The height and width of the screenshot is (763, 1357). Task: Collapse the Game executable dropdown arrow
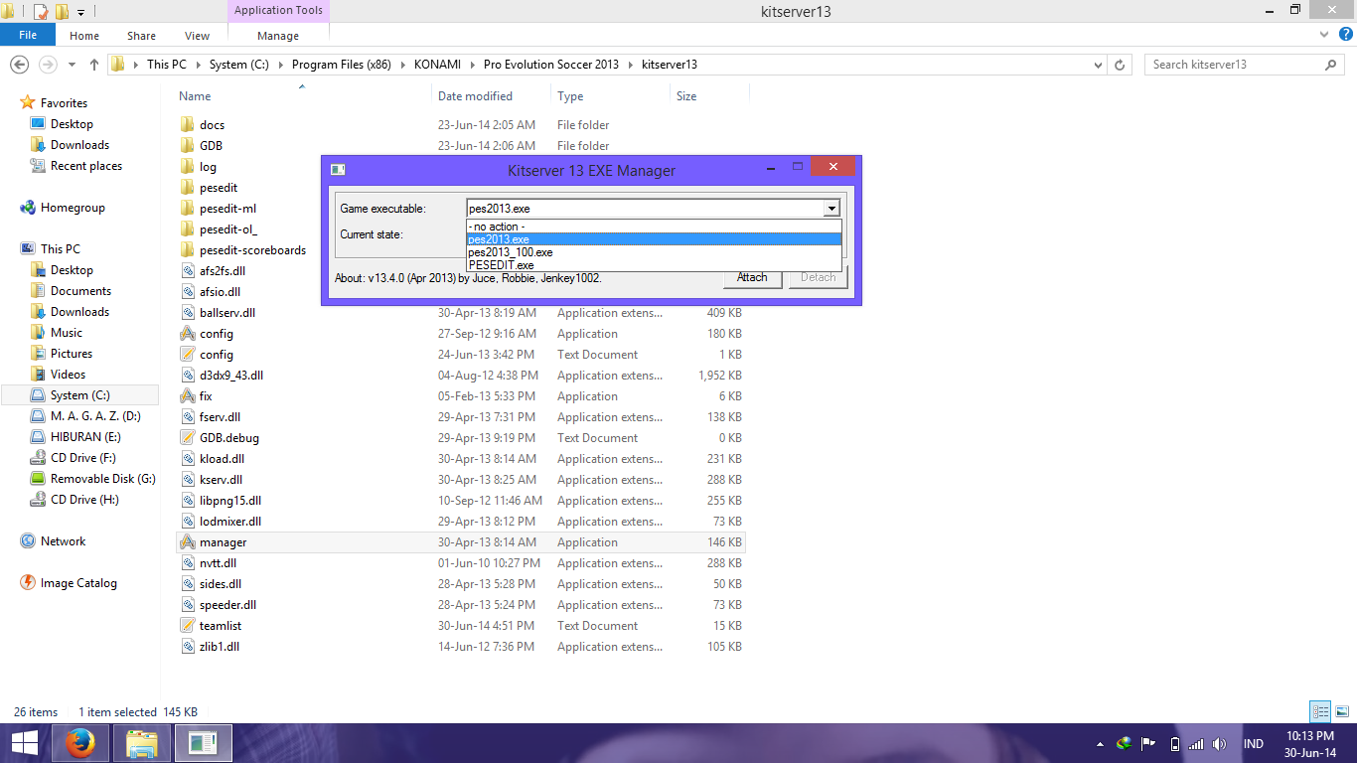831,209
